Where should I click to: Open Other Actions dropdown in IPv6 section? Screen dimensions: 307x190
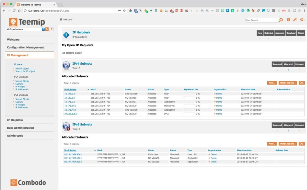(288, 144)
